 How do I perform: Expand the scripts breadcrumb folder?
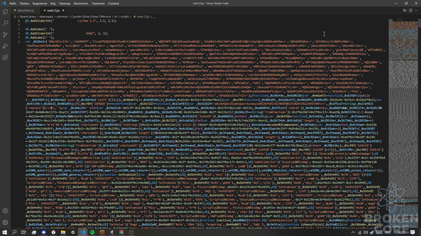[x=125, y=17]
